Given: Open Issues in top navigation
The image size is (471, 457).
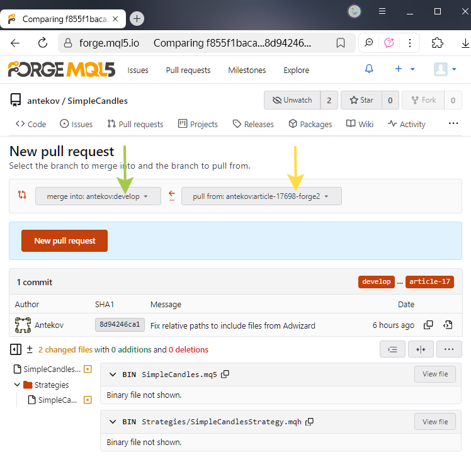Looking at the screenshot, I should point(137,71).
